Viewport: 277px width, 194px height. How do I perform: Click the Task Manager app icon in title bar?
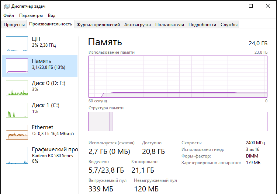pos(6,6)
